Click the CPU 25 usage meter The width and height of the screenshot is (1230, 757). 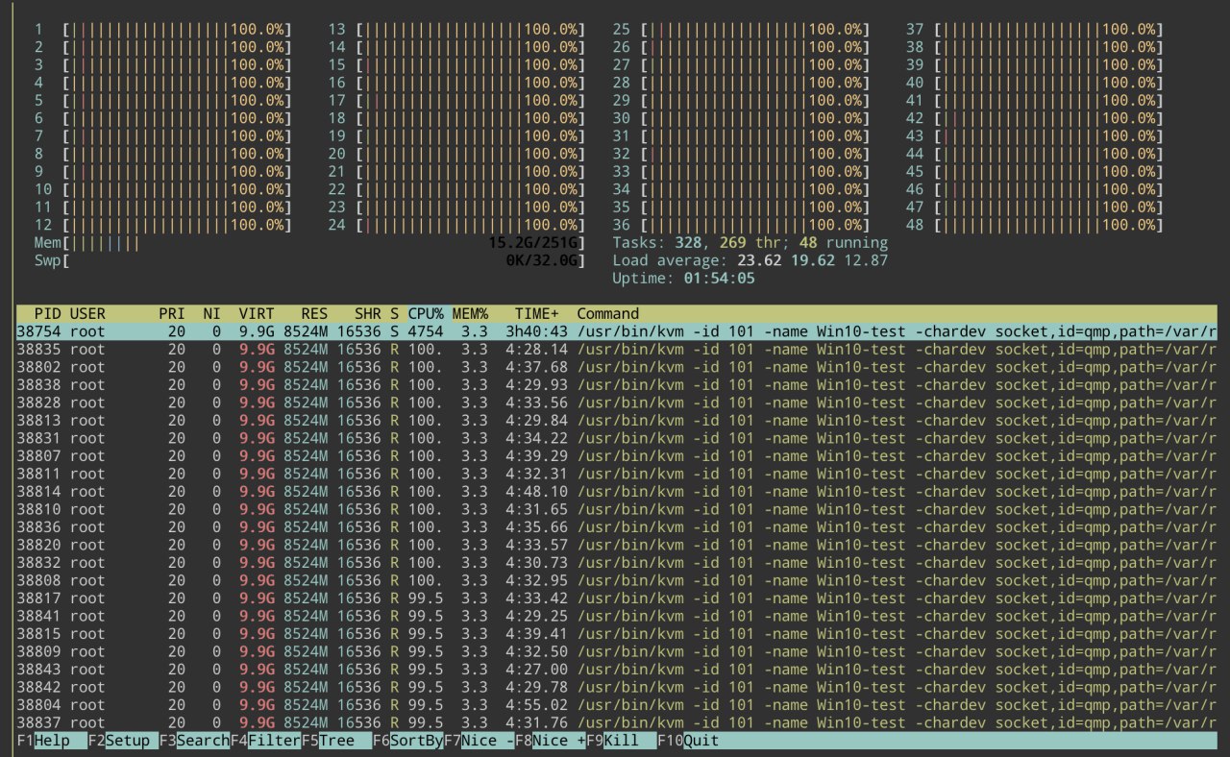click(740, 30)
